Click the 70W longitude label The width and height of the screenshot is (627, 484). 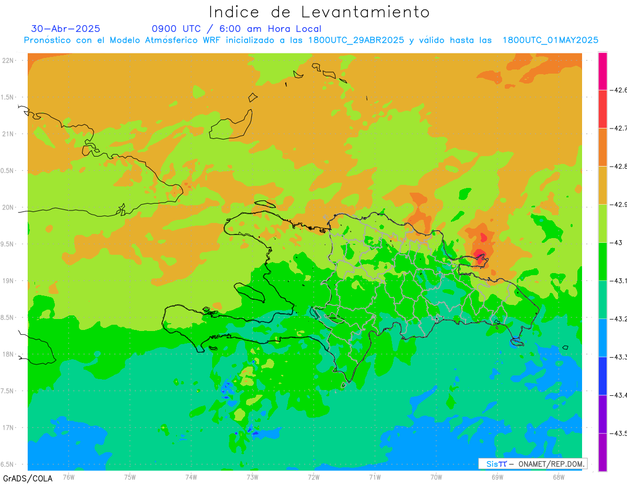coord(436,477)
